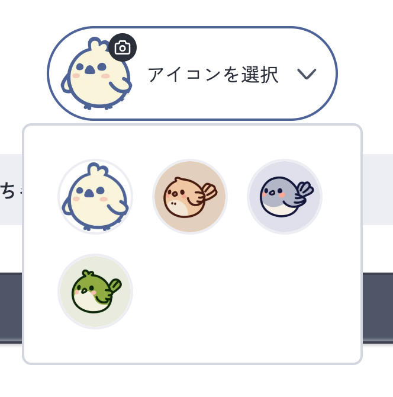Click the gray strip with ち text
The image size is (393, 397).
pyautogui.click(x=11, y=190)
